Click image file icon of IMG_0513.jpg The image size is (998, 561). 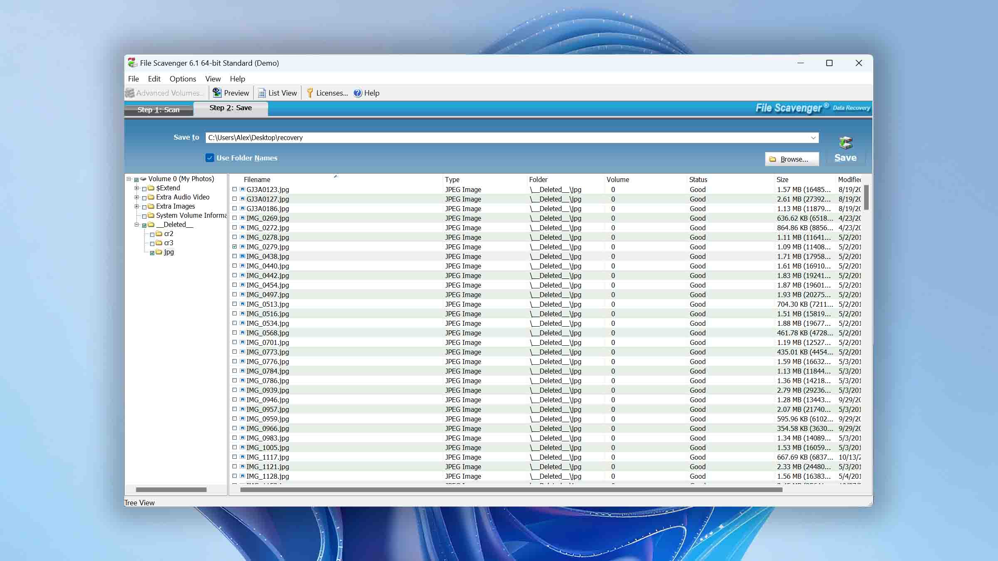click(x=242, y=304)
